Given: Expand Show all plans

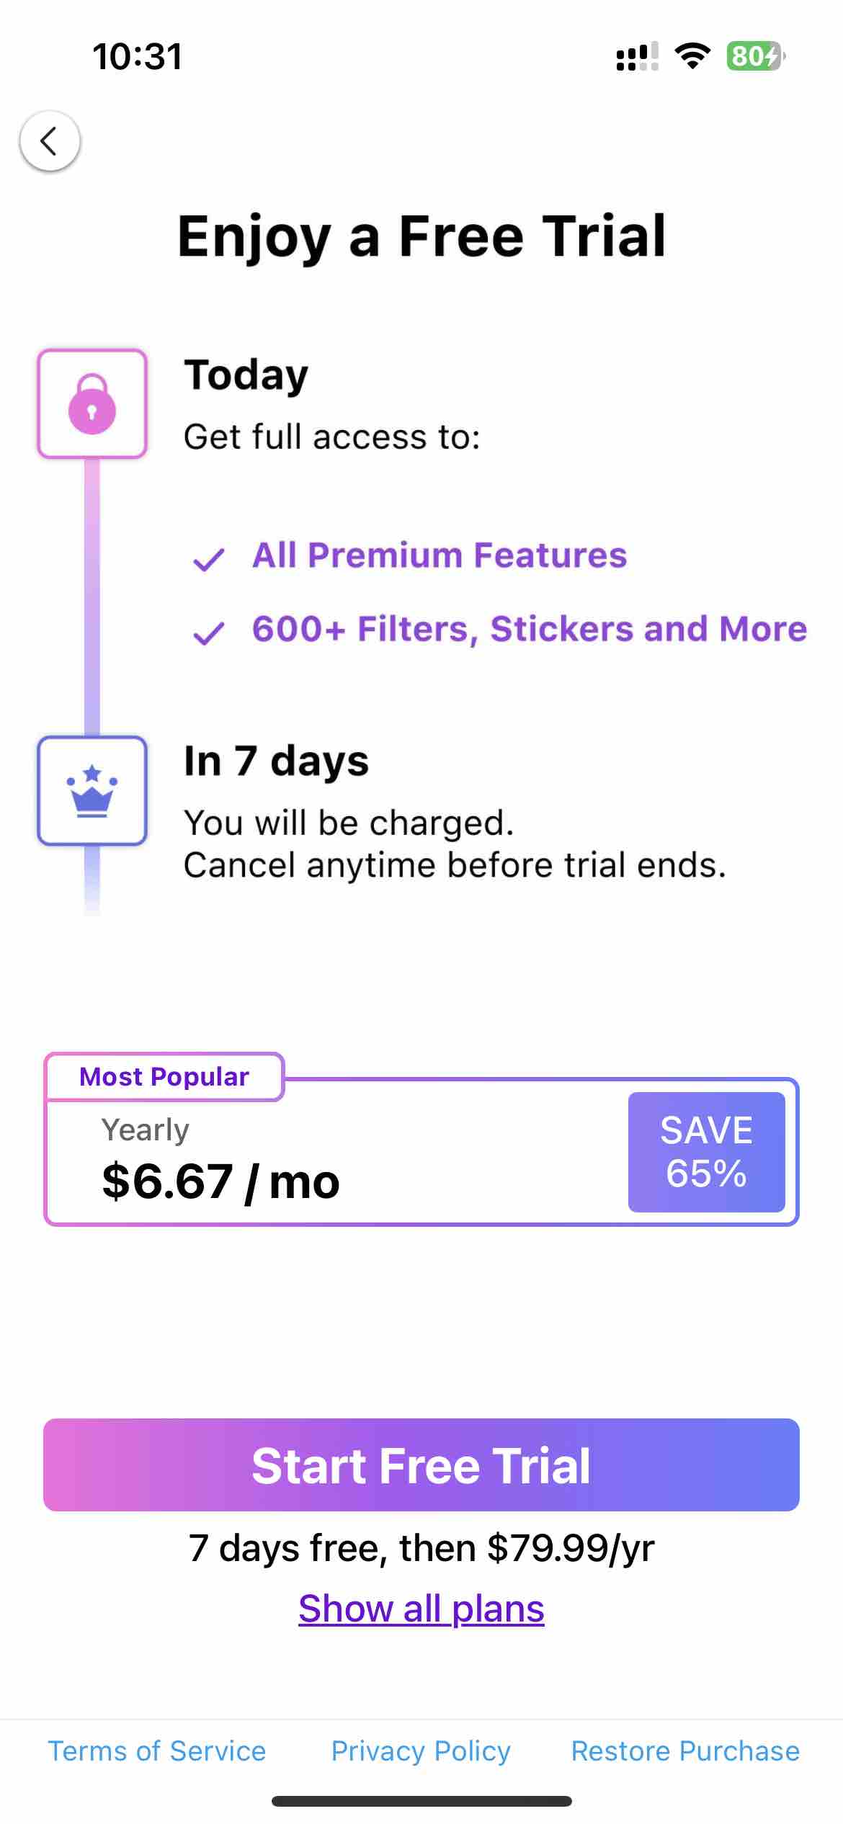Looking at the screenshot, I should [x=421, y=1609].
